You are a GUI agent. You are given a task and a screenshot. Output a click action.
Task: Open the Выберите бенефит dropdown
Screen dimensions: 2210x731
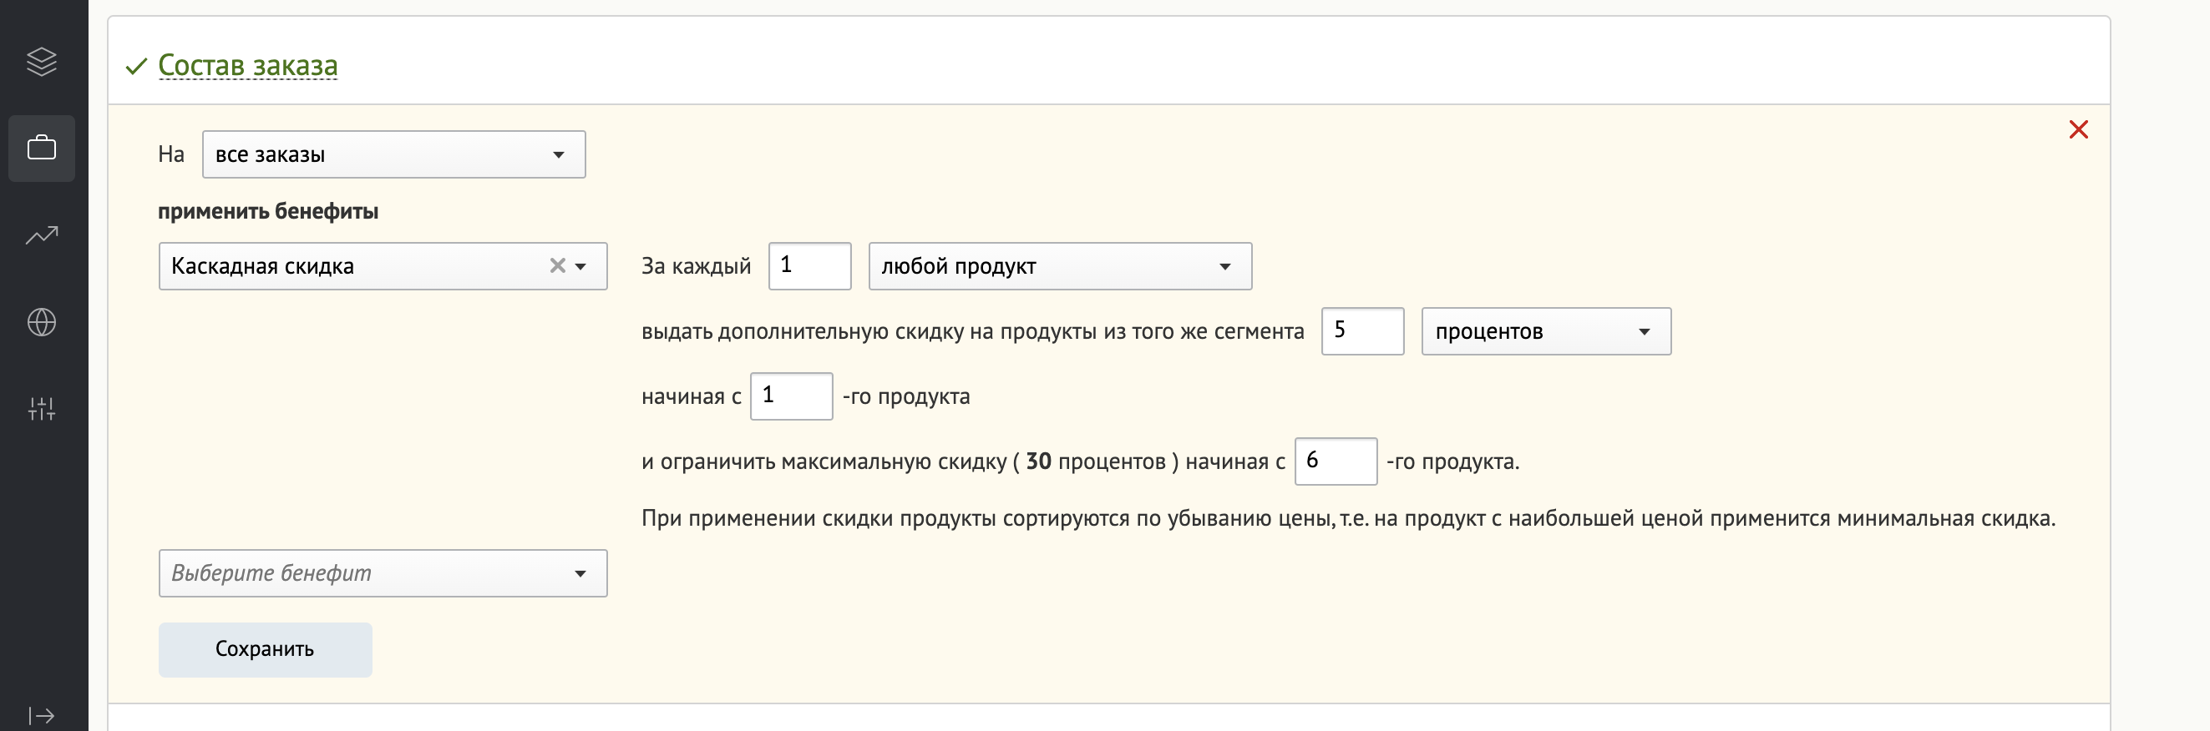coord(383,573)
